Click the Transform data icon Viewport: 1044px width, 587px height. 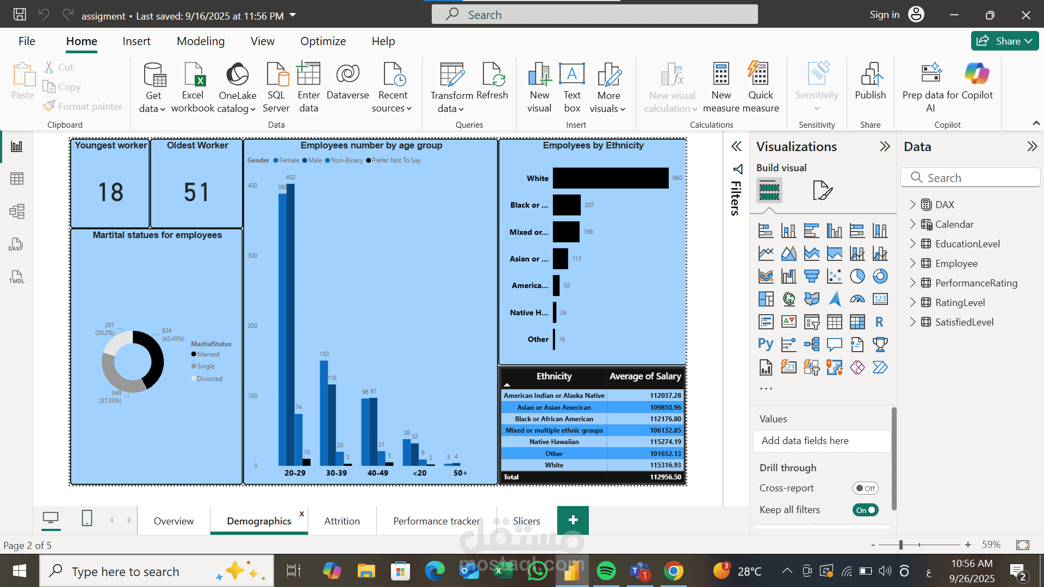(x=452, y=74)
